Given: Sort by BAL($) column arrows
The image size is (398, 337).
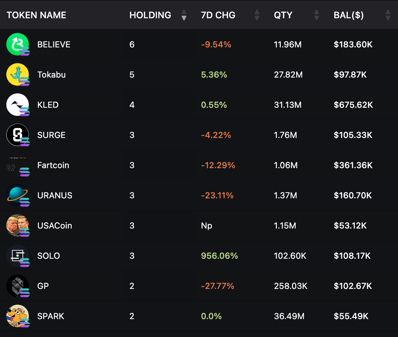Looking at the screenshot, I should (x=388, y=15).
